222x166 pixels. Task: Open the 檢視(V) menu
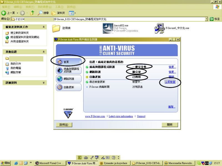pyautogui.click(x=30, y=7)
